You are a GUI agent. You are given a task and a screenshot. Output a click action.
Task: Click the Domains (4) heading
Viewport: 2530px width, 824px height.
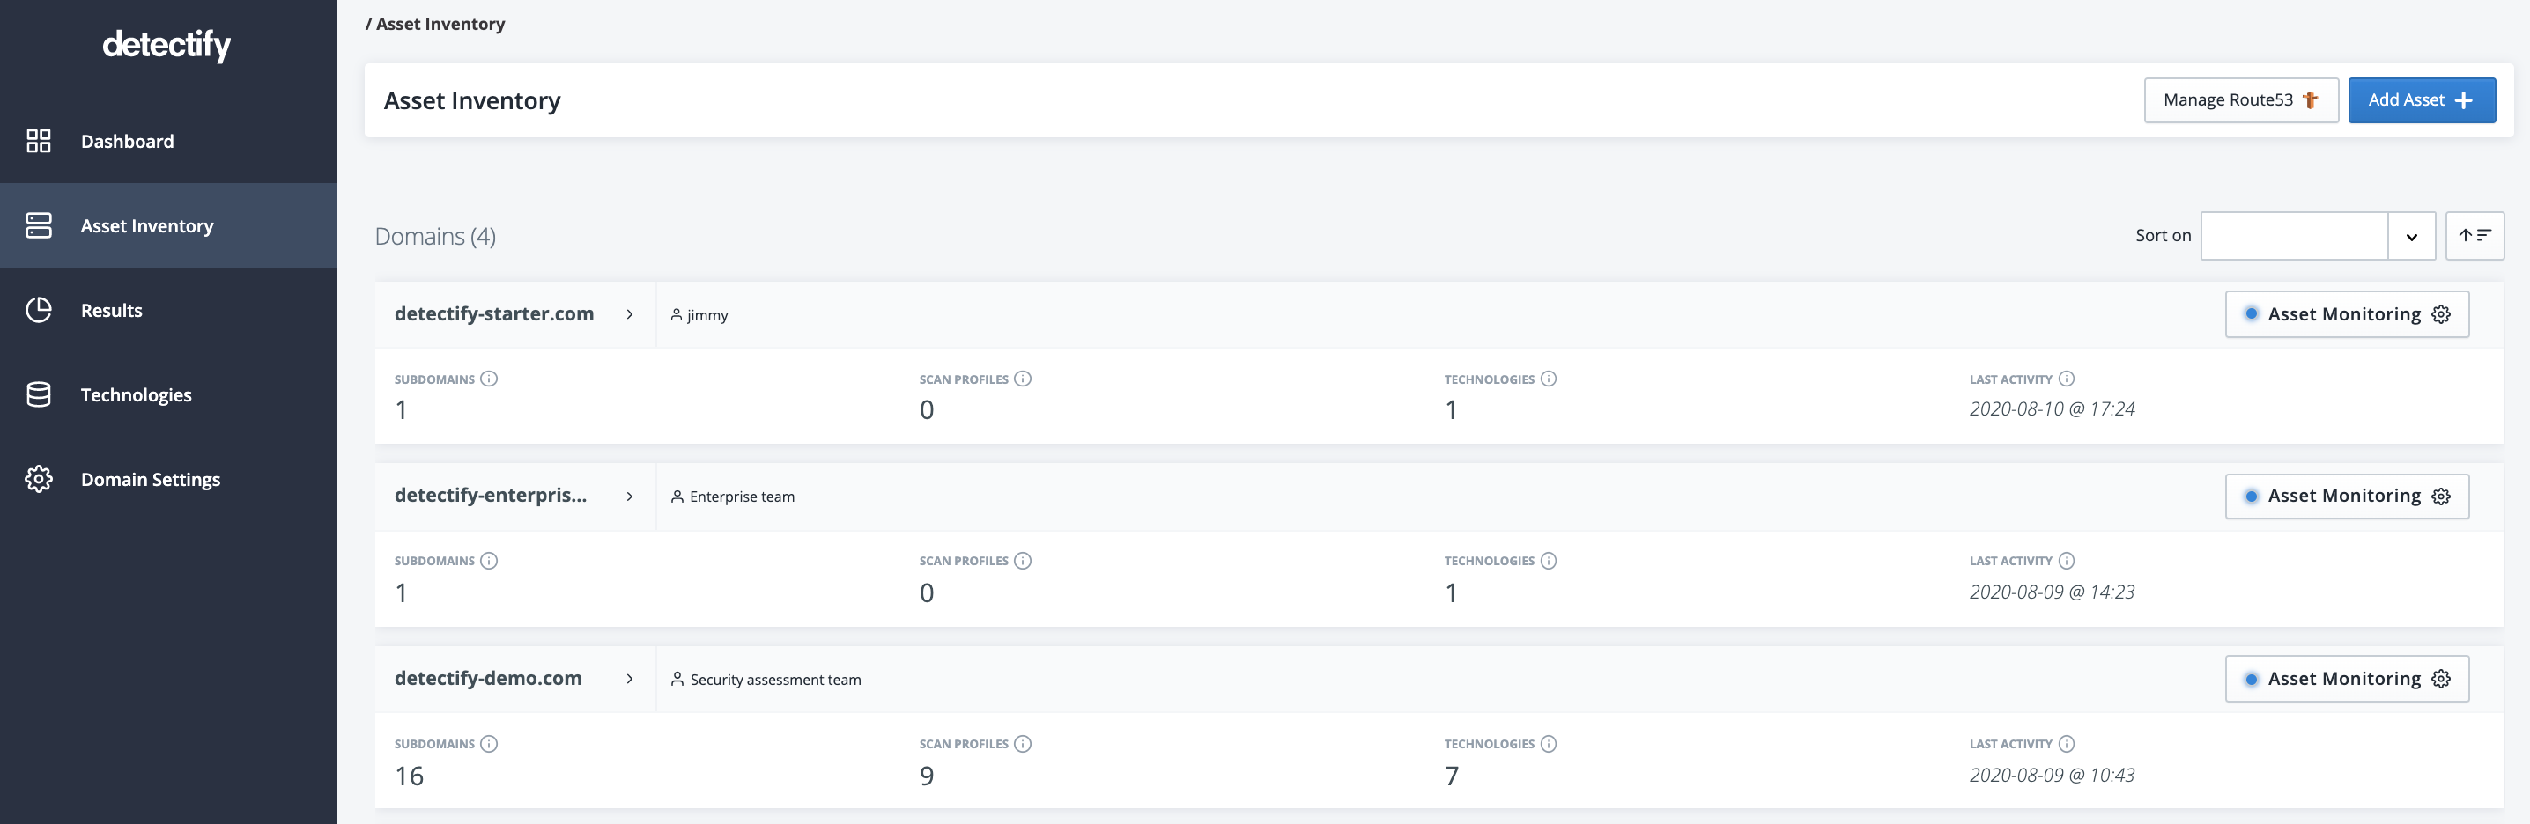tap(435, 237)
